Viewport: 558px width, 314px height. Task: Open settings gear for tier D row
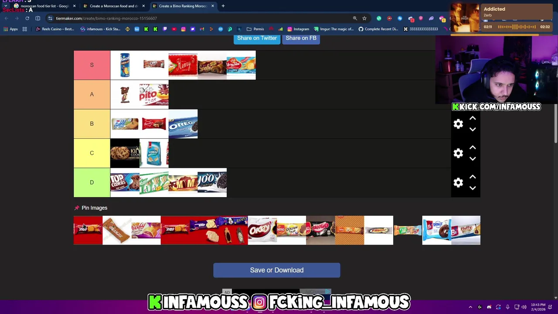coord(458,182)
